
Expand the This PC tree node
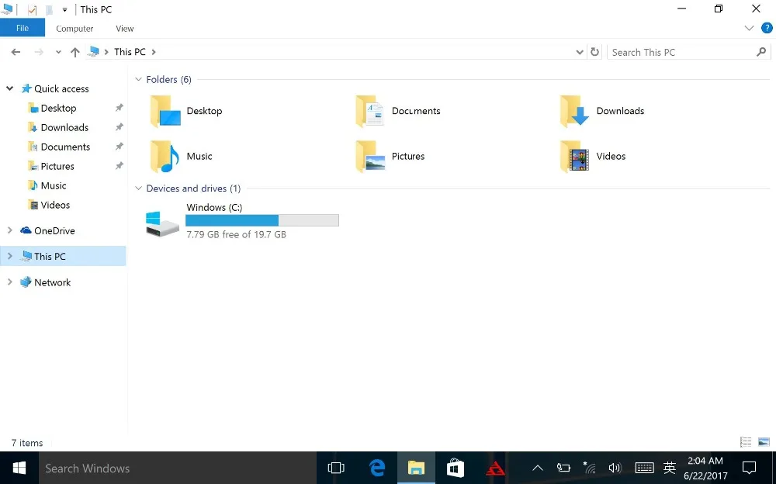(9, 257)
